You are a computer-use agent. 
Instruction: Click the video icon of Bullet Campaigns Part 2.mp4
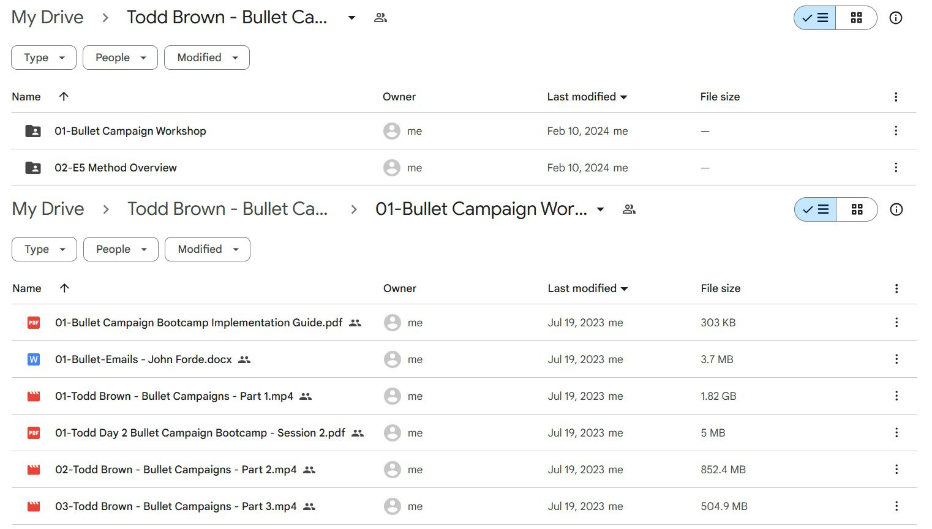point(34,470)
